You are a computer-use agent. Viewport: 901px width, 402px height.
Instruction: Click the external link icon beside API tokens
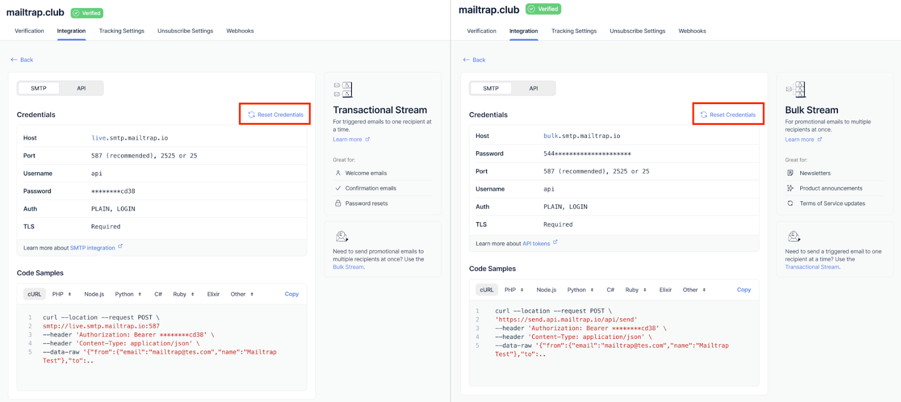(x=555, y=242)
